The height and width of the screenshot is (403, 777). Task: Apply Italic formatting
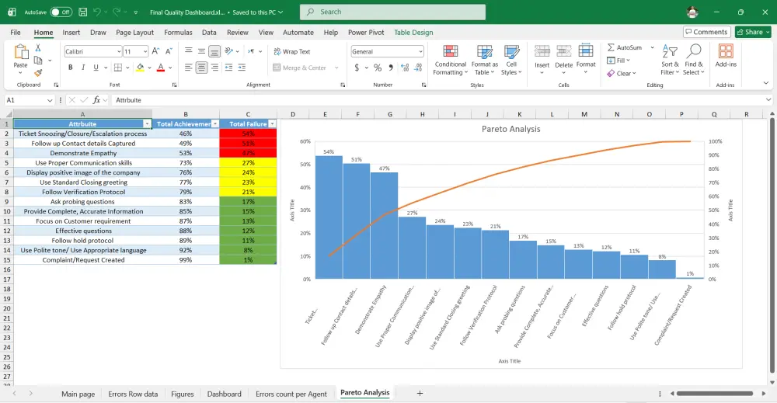(83, 68)
